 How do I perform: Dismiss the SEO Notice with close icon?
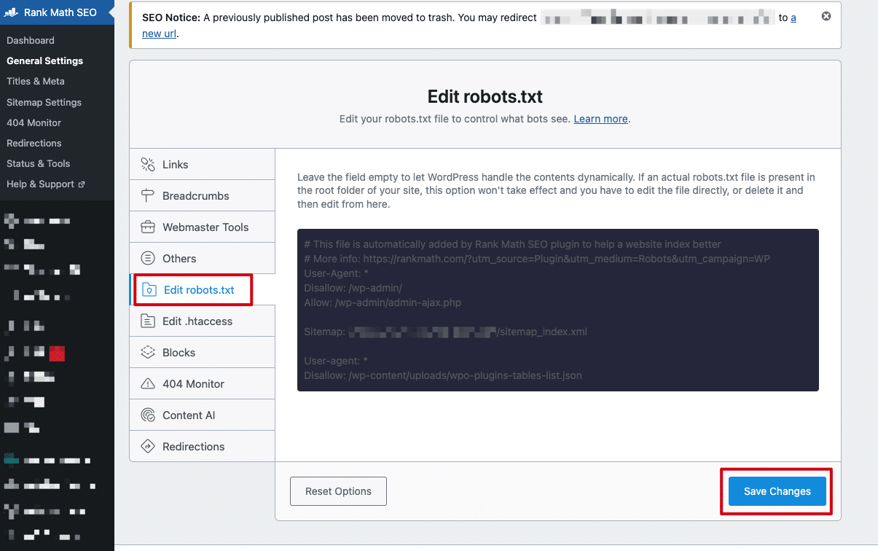click(x=826, y=16)
